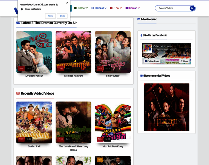Open the Thai menu
This screenshot has height=165, width=209.
[x=116, y=8]
